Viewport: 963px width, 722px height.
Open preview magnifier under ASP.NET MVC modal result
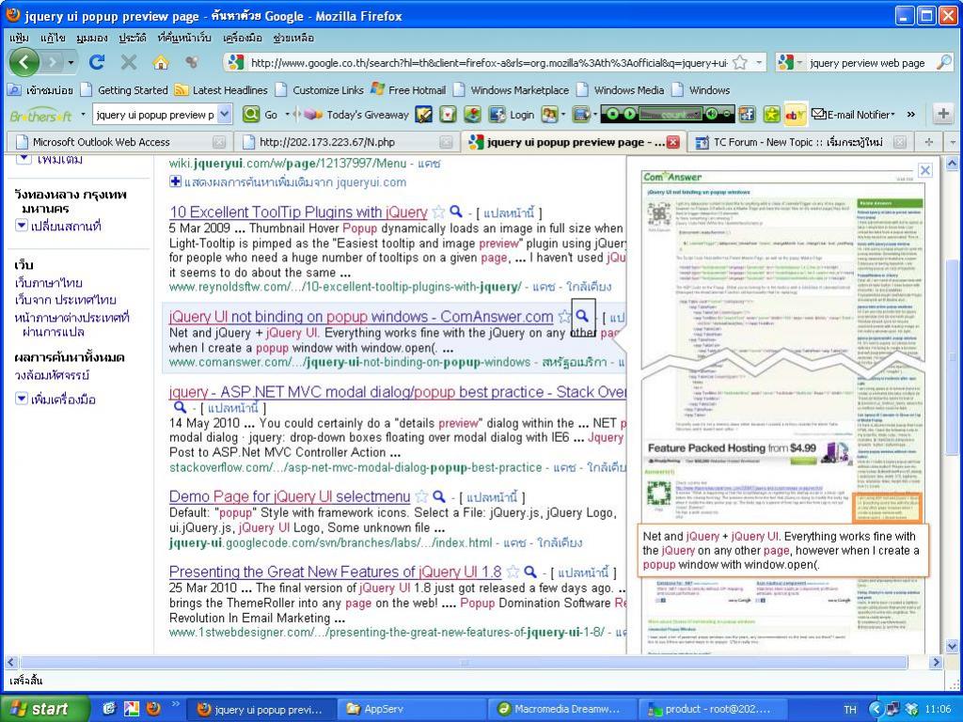180,407
